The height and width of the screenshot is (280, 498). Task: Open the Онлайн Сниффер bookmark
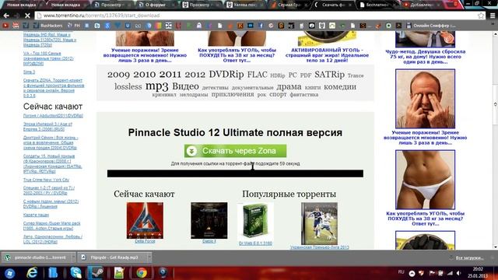(430, 26)
